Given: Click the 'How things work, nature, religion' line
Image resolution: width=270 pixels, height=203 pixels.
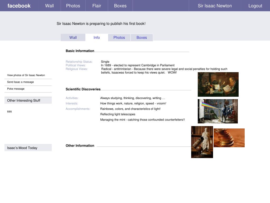Looking at the screenshot, I should 133,103.
